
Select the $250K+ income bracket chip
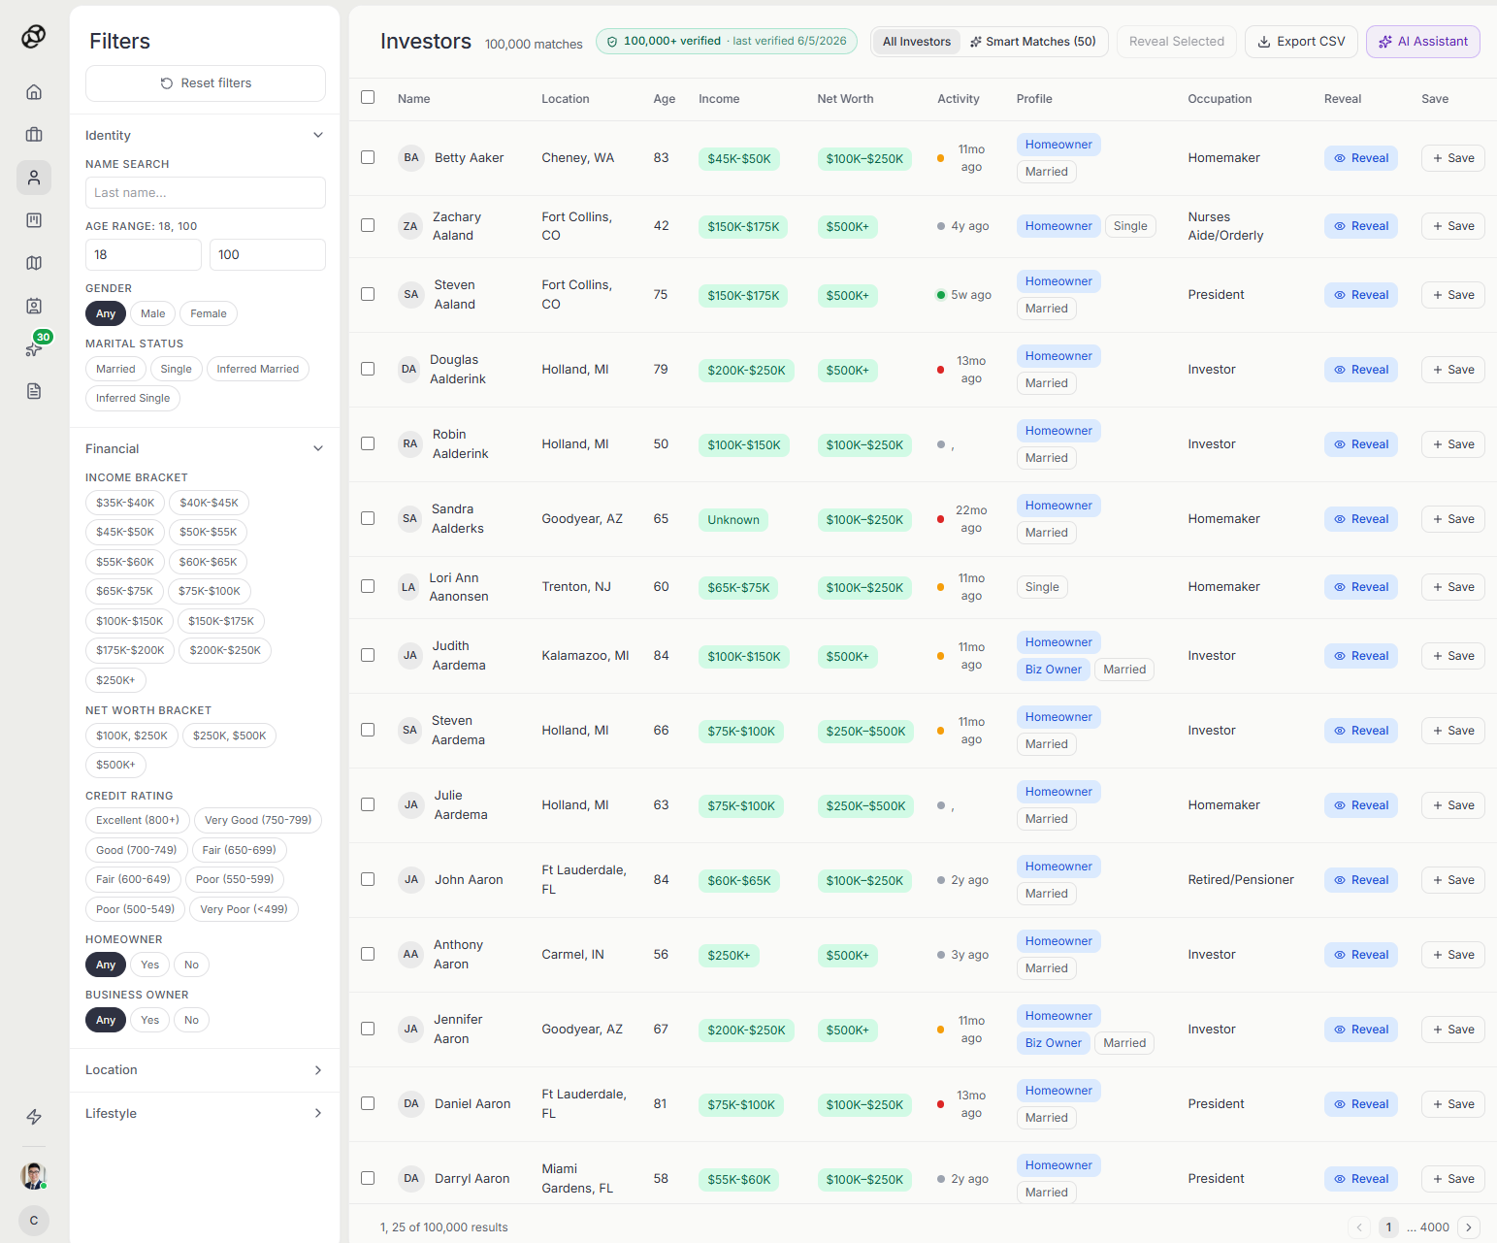(x=115, y=680)
